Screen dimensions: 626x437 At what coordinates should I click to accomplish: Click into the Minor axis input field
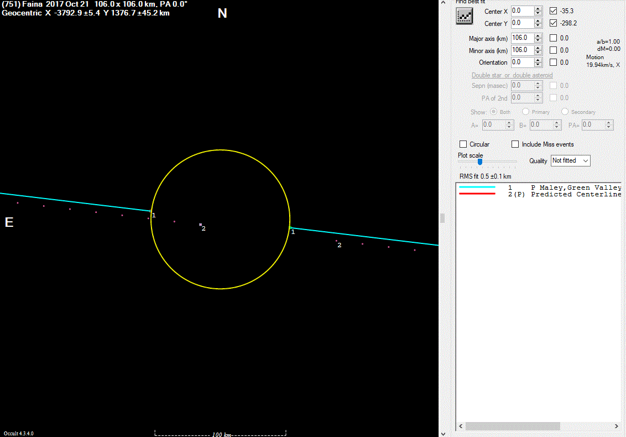521,50
